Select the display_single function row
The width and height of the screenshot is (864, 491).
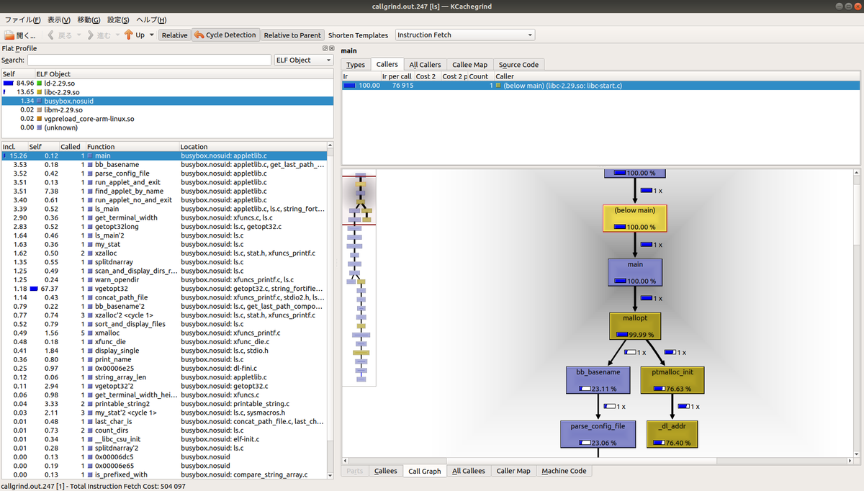tap(163, 351)
